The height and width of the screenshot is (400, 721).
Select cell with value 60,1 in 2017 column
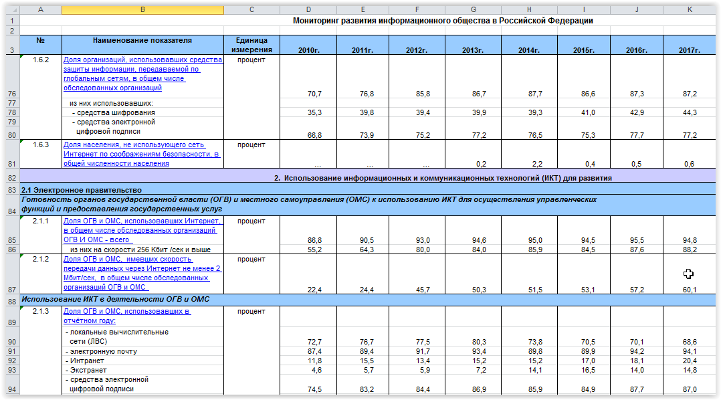(689, 289)
